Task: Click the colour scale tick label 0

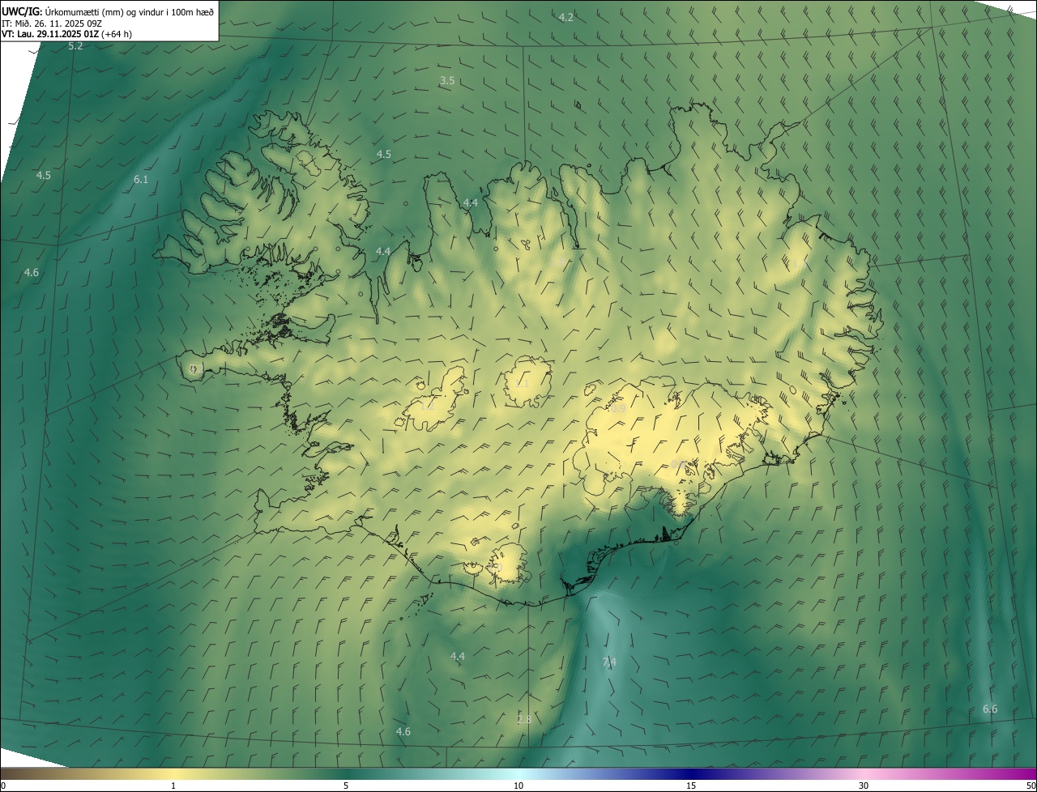Action: [3, 786]
